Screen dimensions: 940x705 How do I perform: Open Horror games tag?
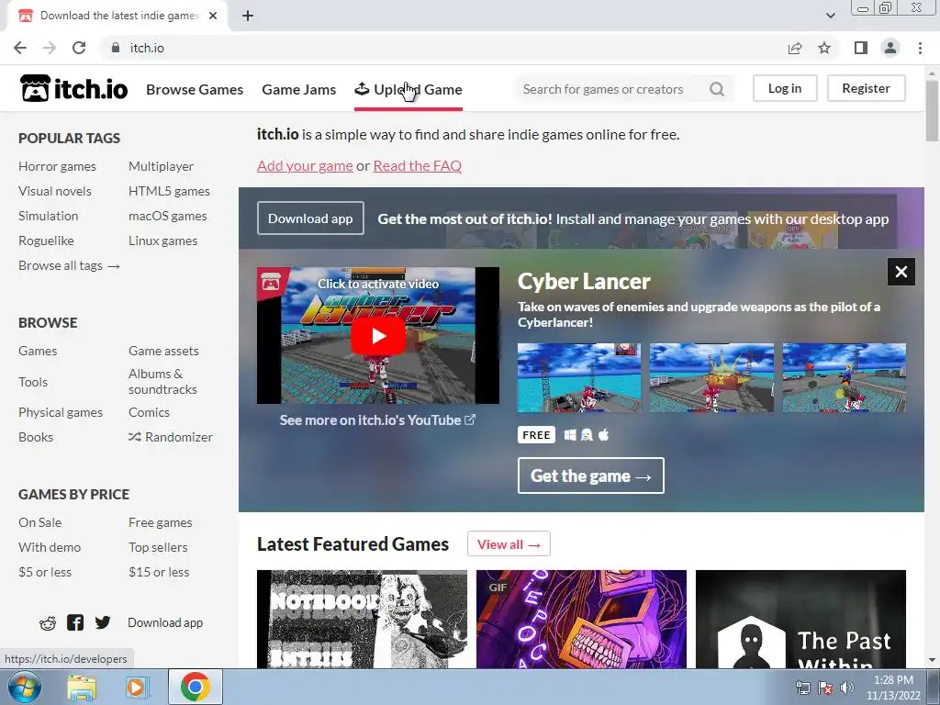(57, 166)
